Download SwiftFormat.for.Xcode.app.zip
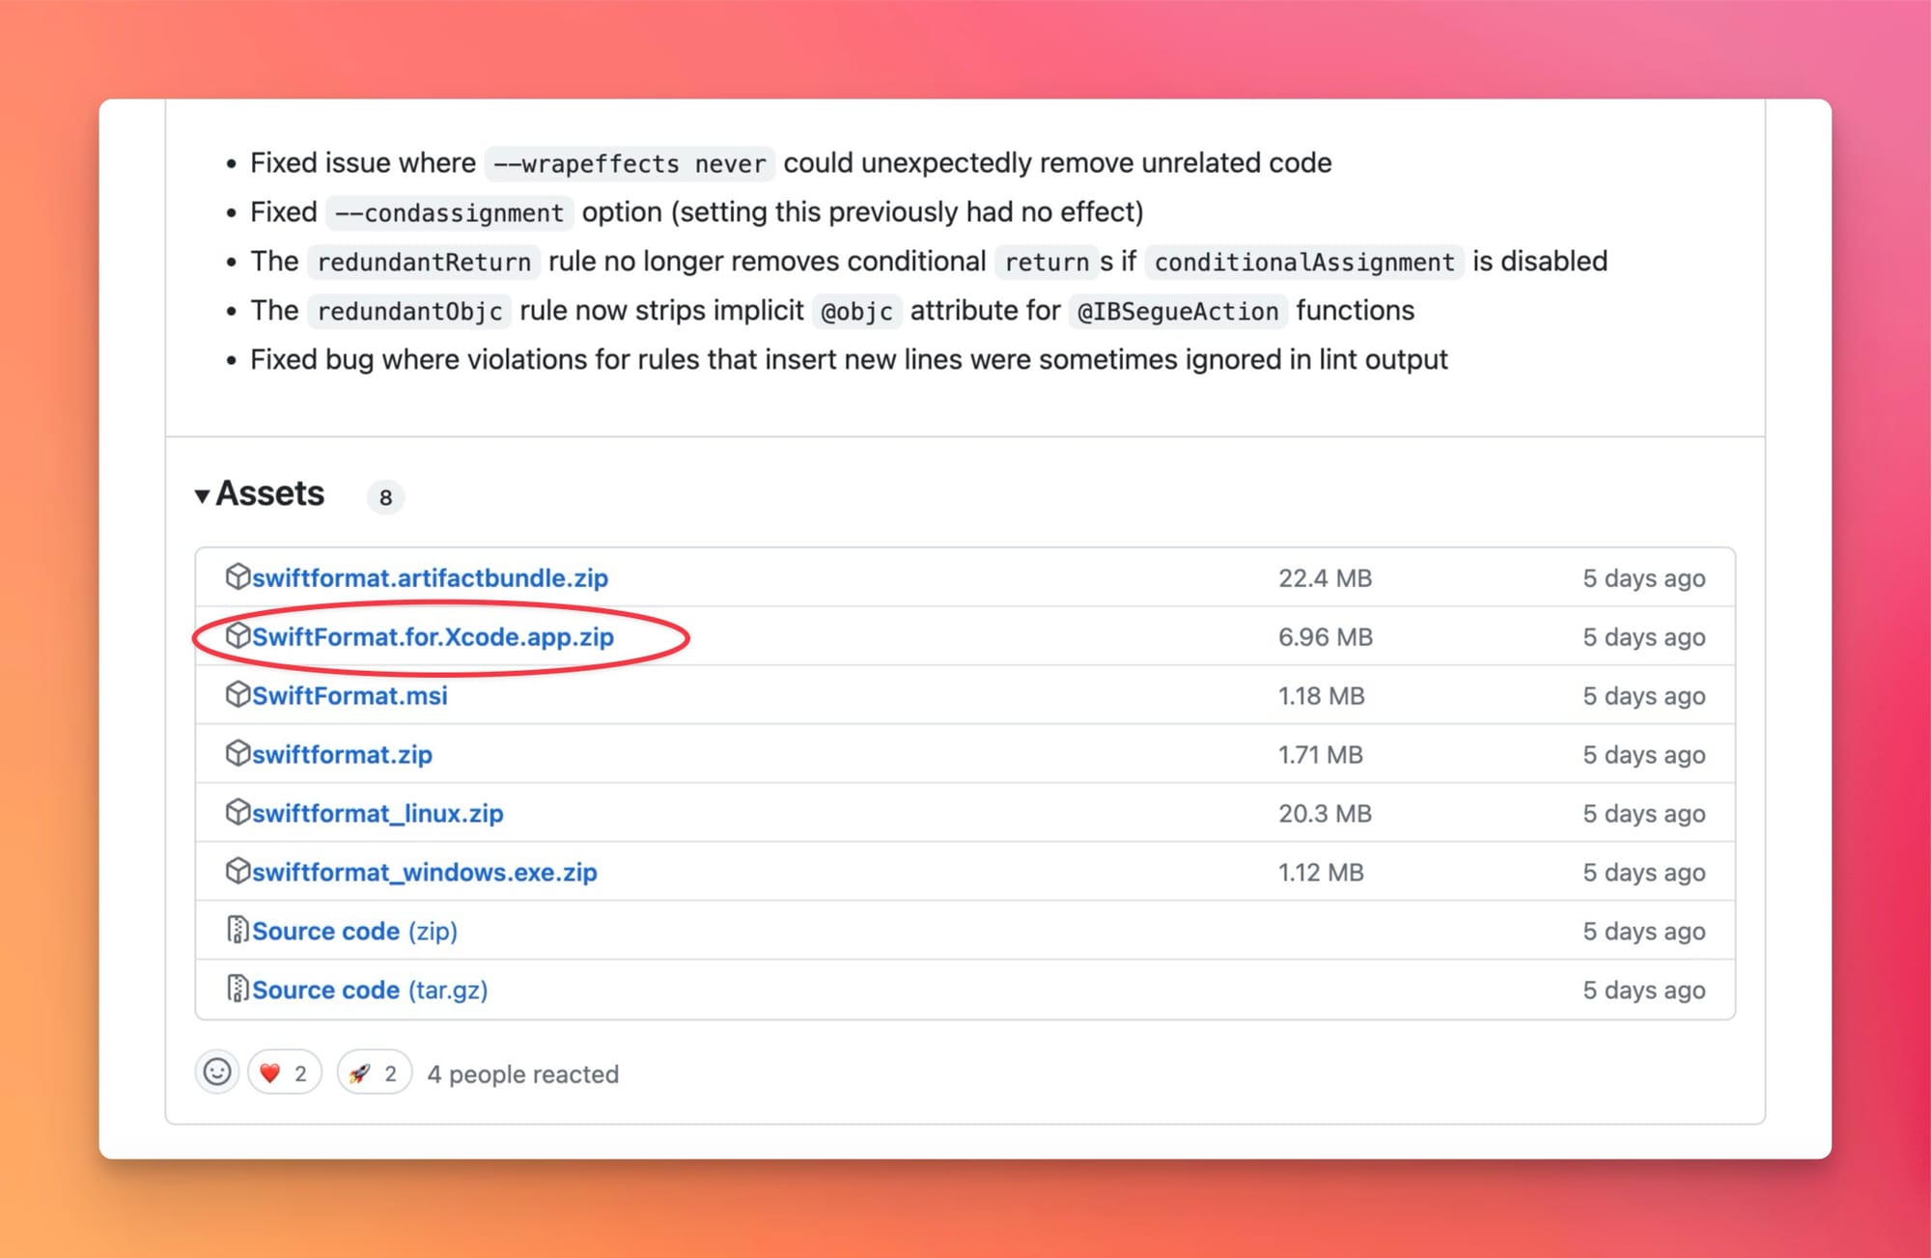 point(433,637)
